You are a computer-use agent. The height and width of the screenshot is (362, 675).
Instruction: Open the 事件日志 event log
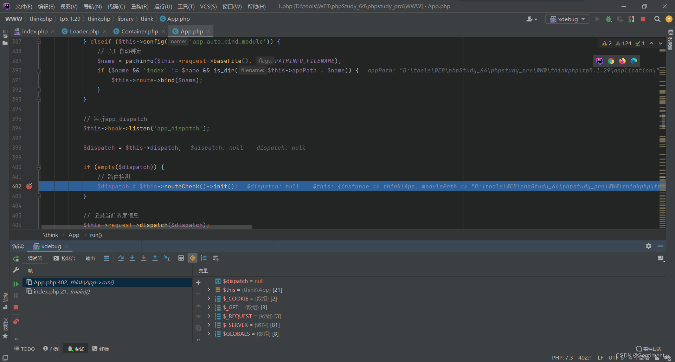(x=649, y=349)
